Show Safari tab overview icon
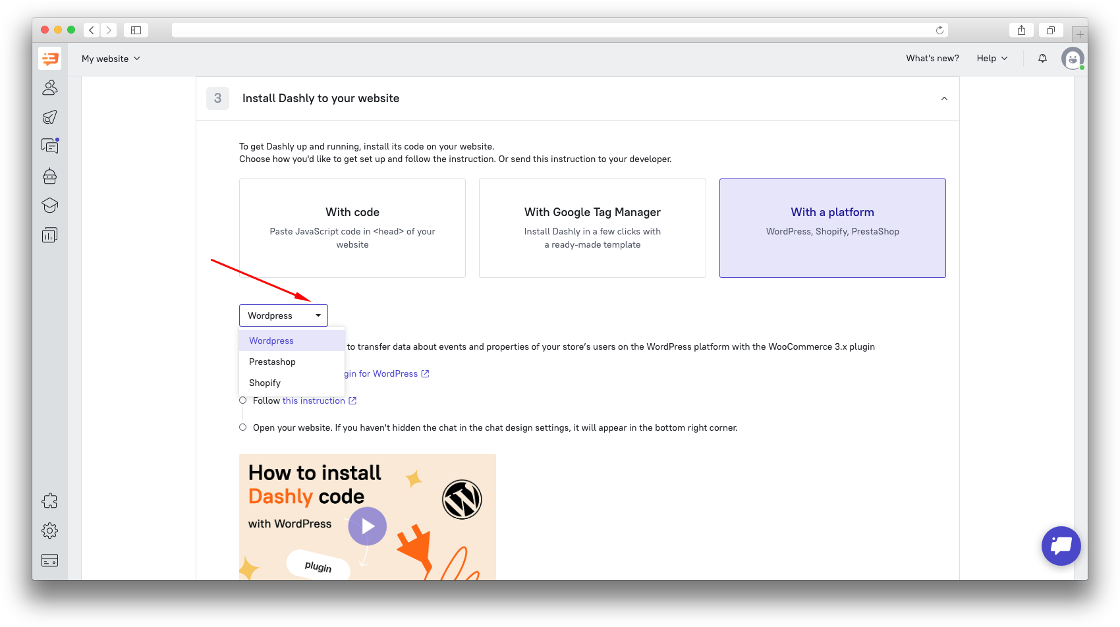The image size is (1120, 627). click(x=1050, y=30)
